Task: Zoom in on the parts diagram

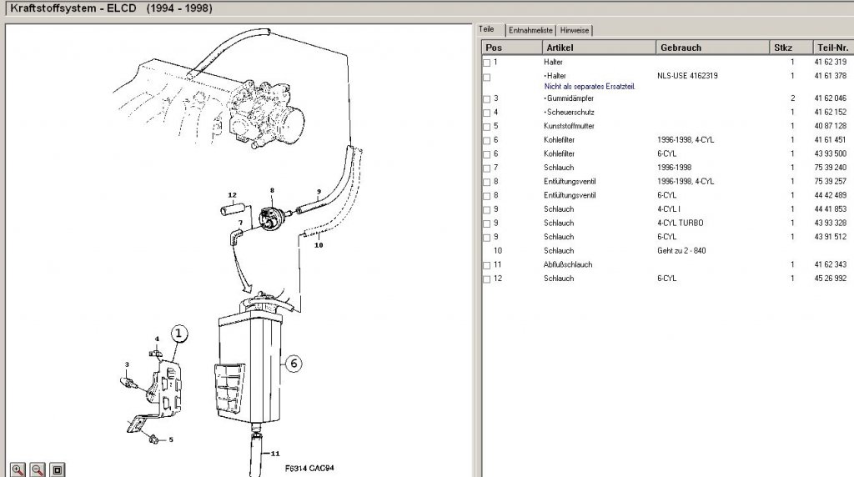Action: pos(18,469)
